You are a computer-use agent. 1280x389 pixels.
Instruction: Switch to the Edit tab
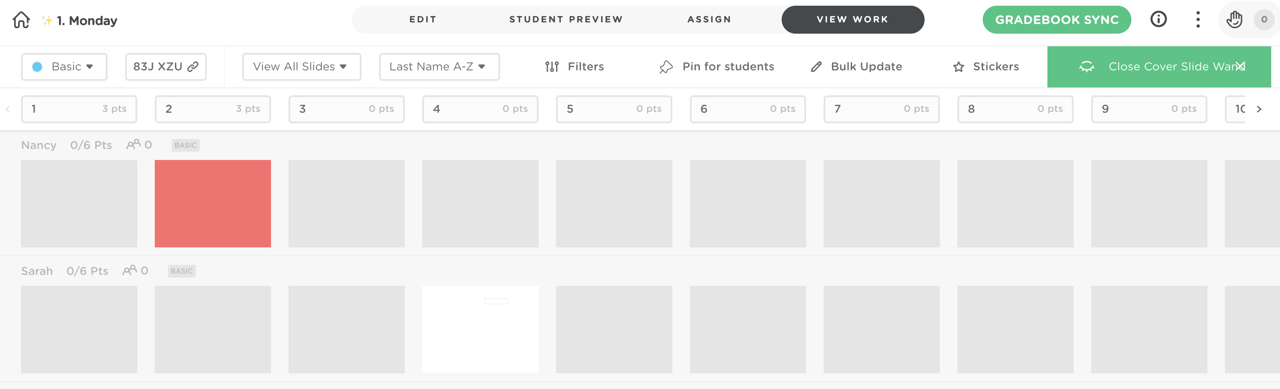coord(423,19)
